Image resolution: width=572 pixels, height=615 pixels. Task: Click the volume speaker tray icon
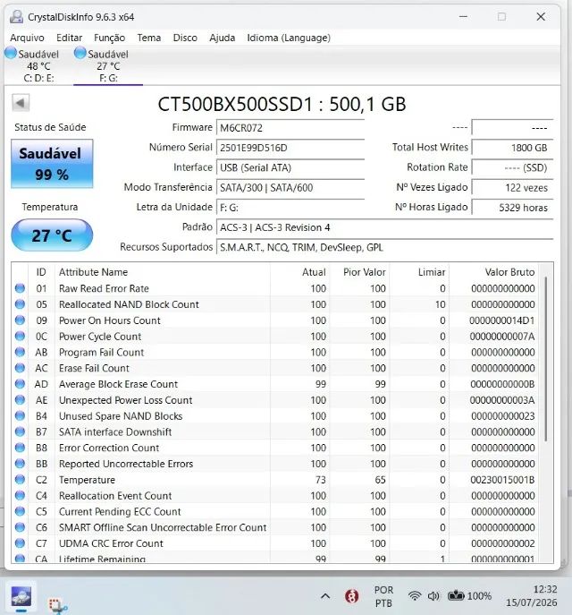[433, 596]
